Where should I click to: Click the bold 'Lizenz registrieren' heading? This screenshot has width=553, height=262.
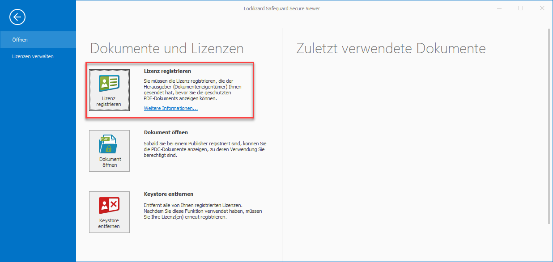167,71
